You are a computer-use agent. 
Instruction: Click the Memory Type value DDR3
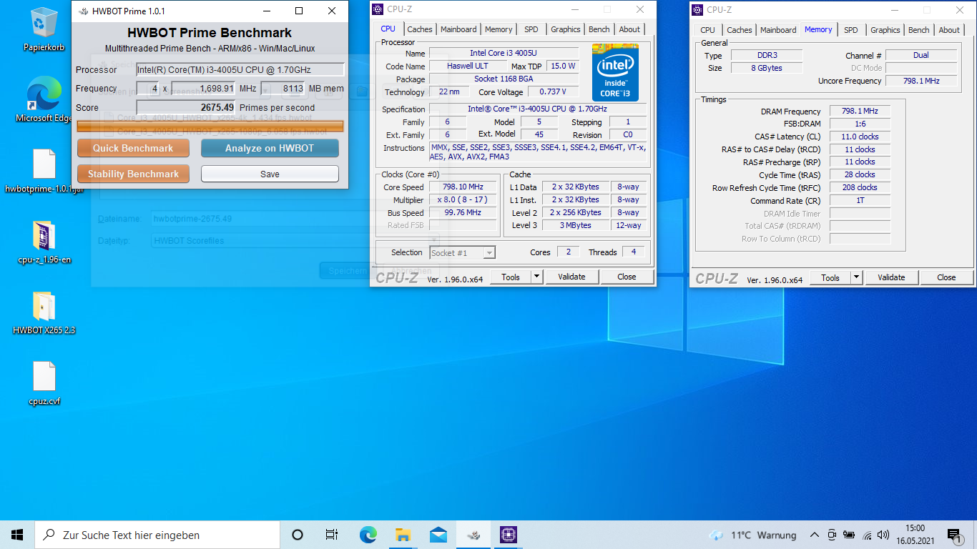click(x=768, y=56)
